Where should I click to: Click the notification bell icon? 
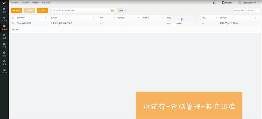pyautogui.click(x=214, y=3)
